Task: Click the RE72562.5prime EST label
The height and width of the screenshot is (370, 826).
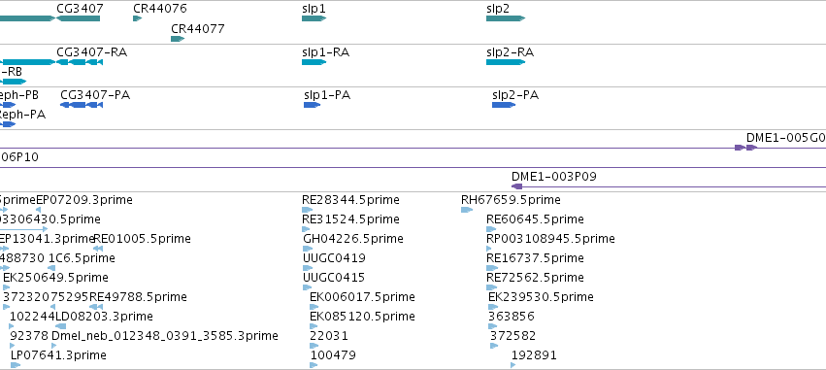Action: click(x=535, y=278)
